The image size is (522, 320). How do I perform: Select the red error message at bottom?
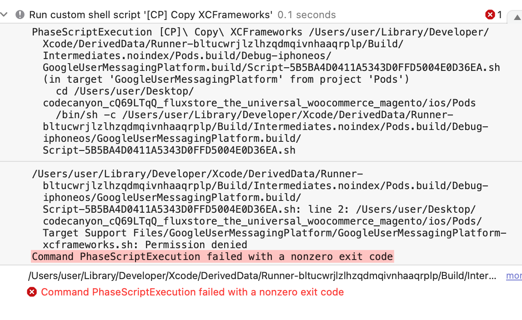pyautogui.click(x=192, y=292)
